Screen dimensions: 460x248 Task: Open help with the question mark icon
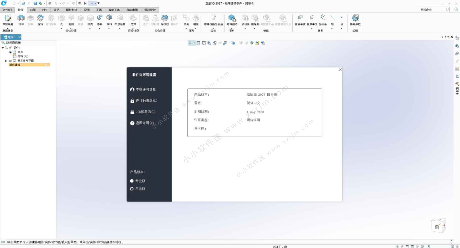(x=456, y=9)
